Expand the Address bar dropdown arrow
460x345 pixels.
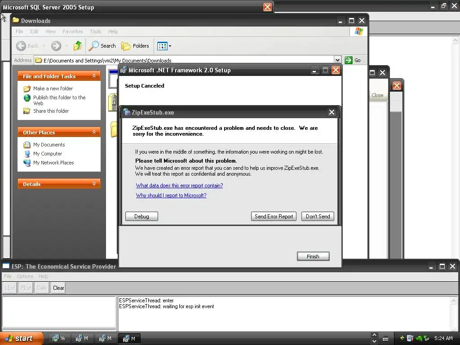coord(337,60)
